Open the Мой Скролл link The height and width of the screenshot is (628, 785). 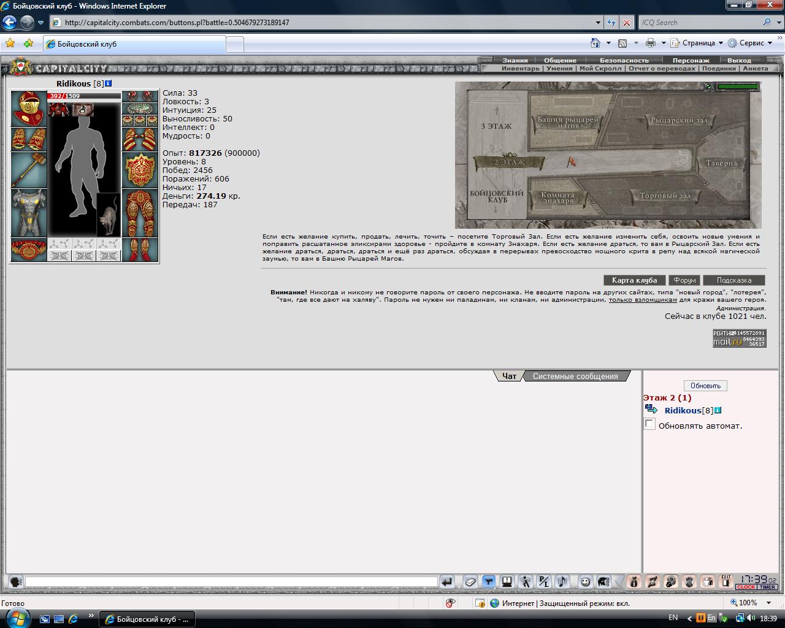click(x=600, y=68)
